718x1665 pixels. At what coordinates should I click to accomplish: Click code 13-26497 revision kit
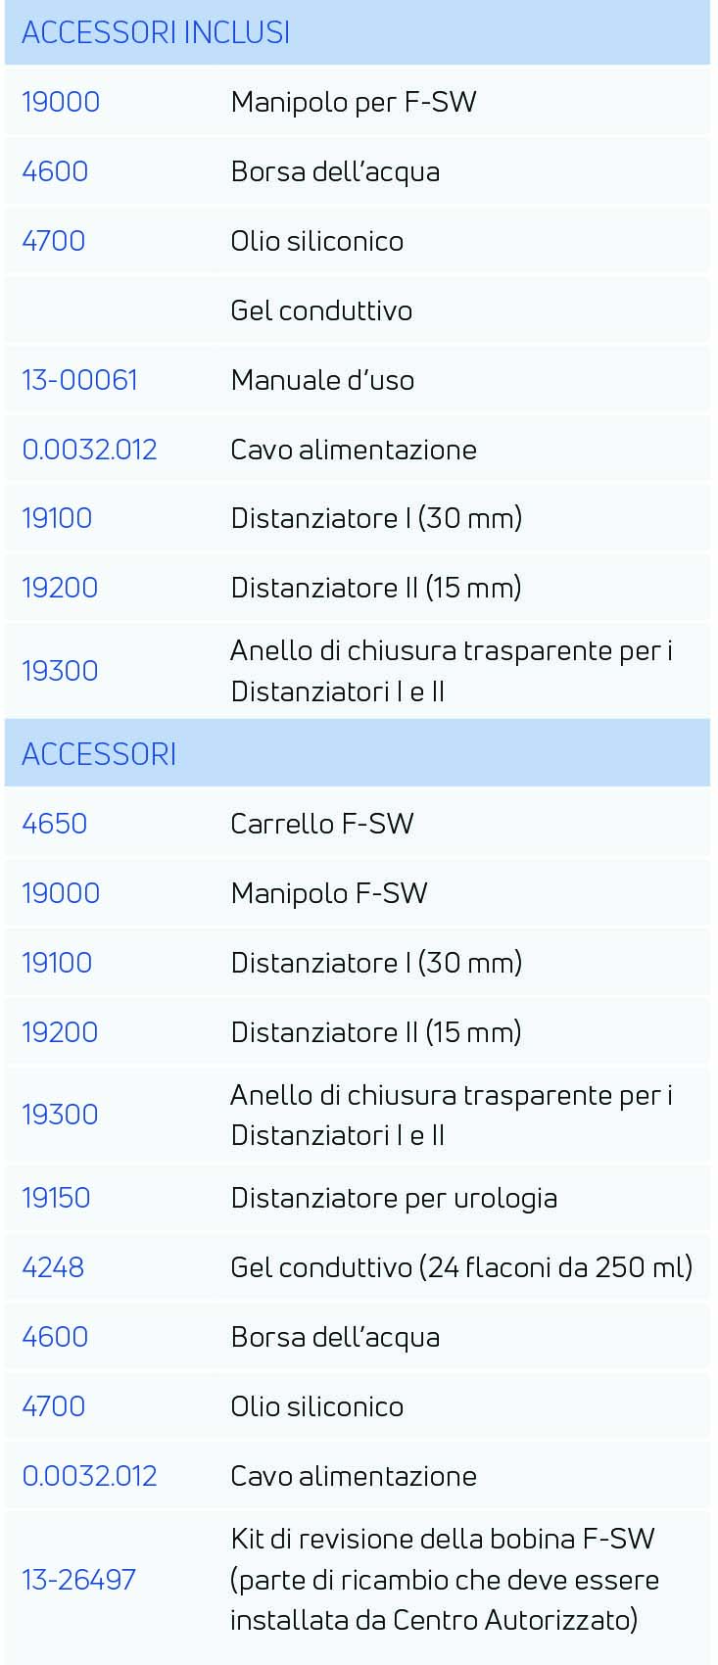click(x=78, y=1579)
